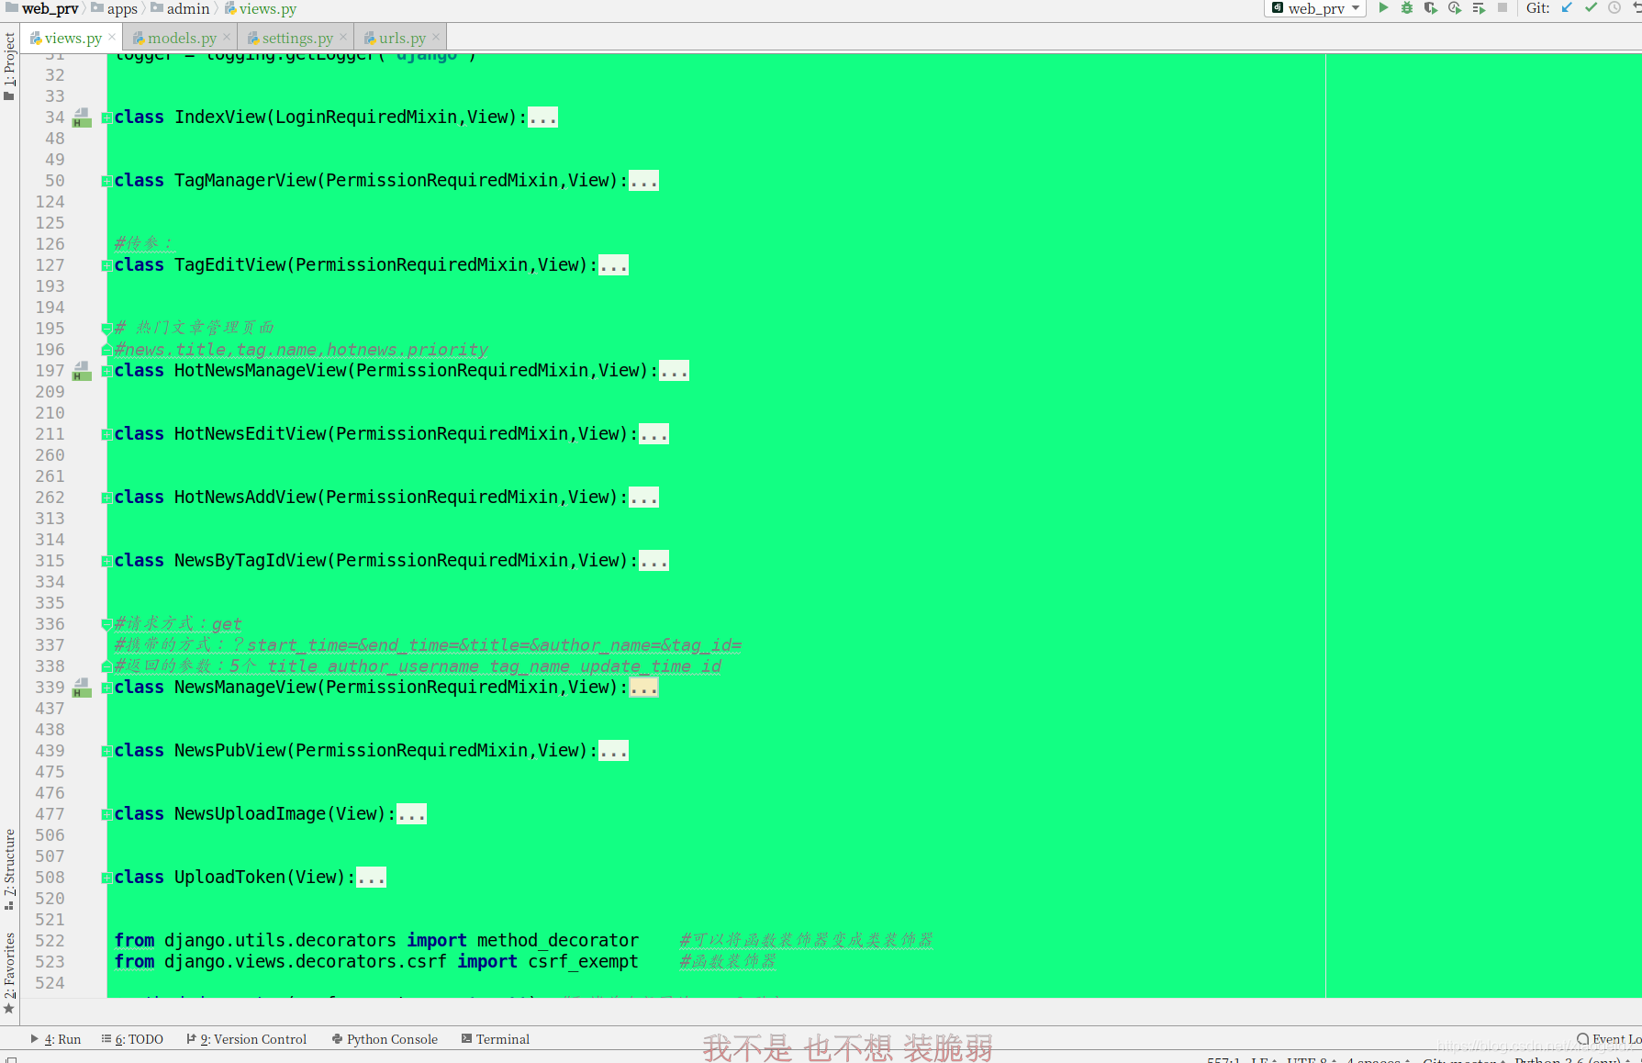Start debugging with the bug icon
This screenshot has height=1063, width=1642.
(1407, 8)
